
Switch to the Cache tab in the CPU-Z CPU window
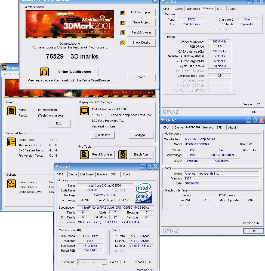[73, 174]
